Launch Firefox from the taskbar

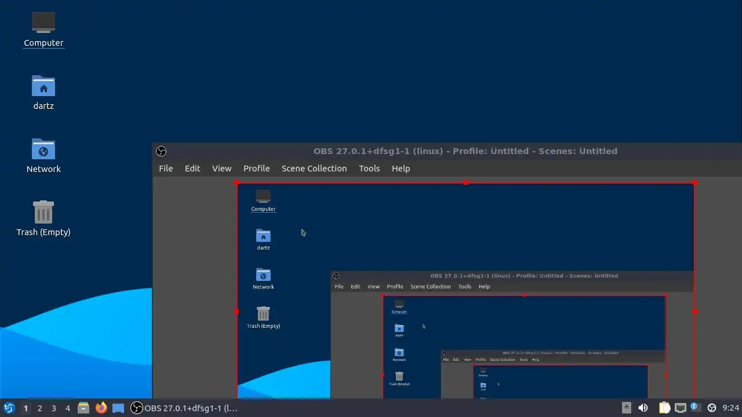pyautogui.click(x=101, y=408)
